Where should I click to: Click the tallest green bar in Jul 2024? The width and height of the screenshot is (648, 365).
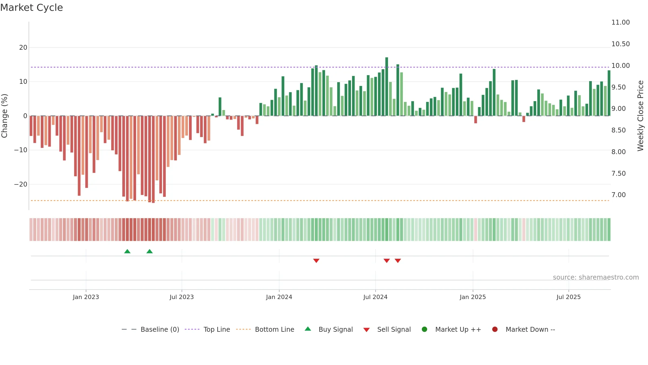point(387,87)
